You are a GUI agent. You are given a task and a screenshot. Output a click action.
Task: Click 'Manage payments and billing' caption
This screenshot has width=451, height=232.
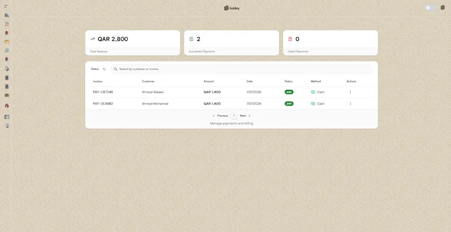pos(232,124)
